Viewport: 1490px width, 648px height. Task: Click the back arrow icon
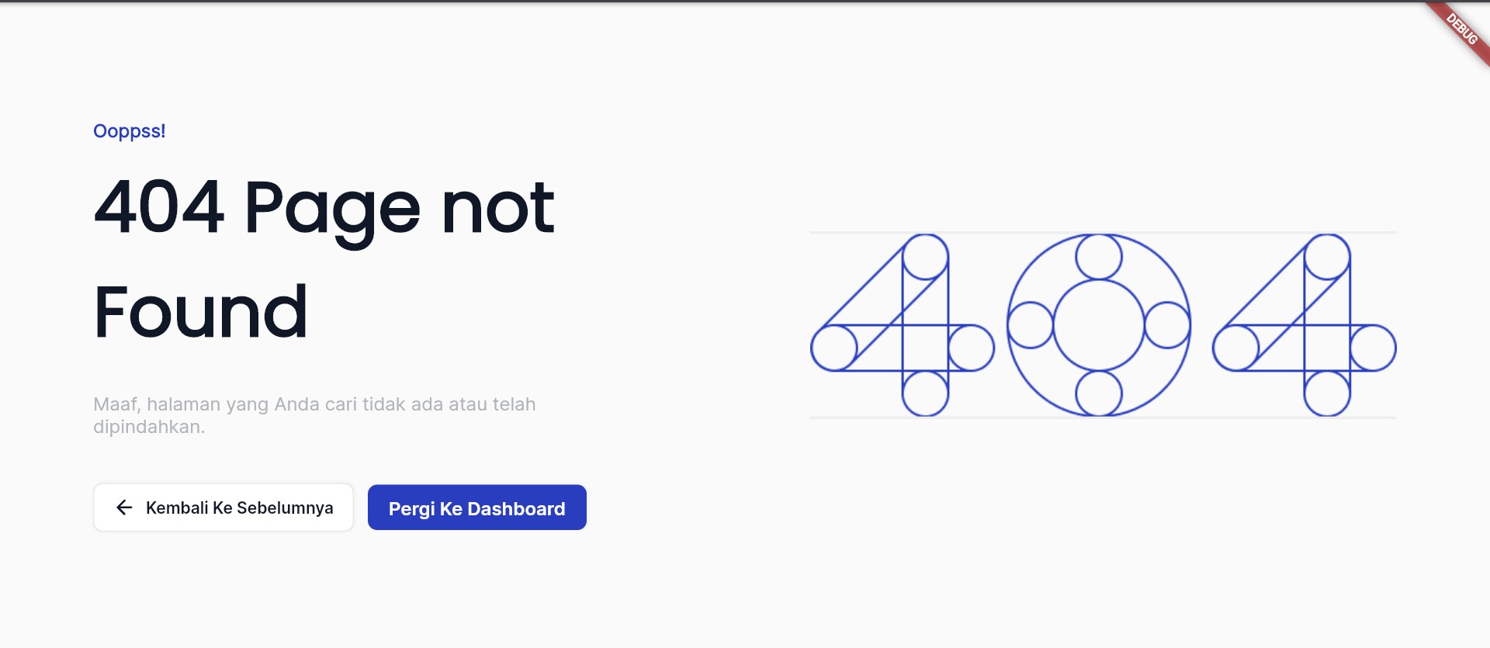pos(124,508)
